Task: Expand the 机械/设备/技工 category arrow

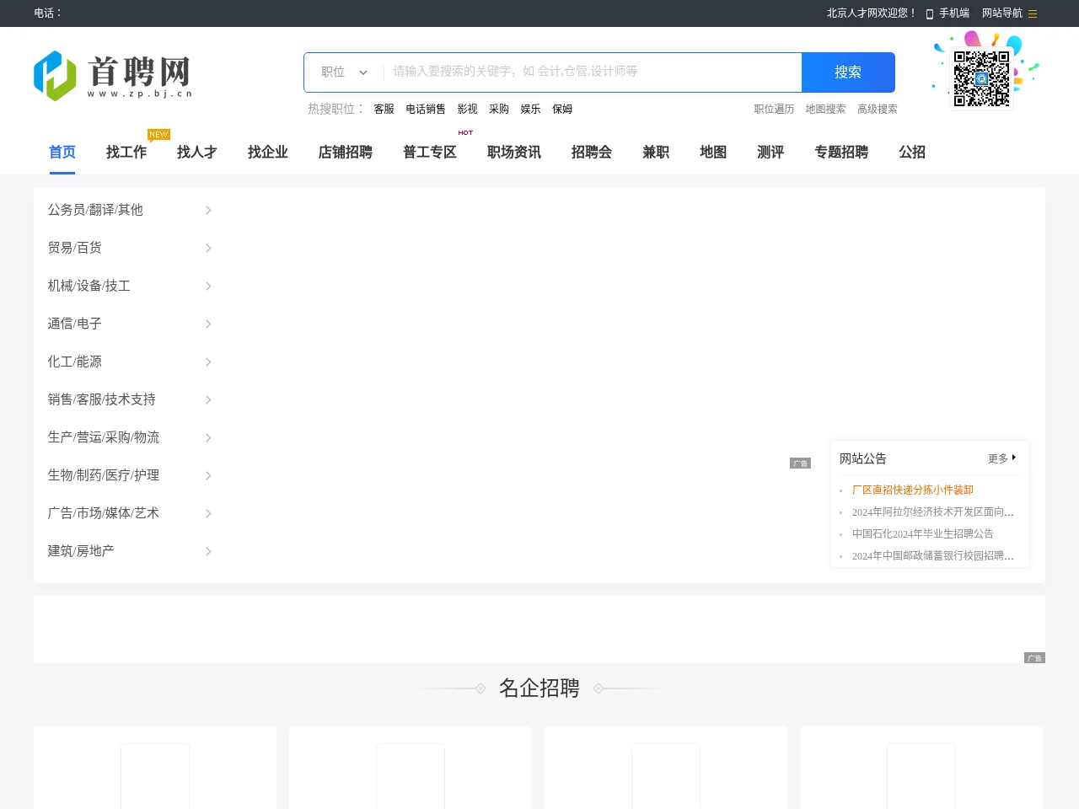Action: click(208, 286)
